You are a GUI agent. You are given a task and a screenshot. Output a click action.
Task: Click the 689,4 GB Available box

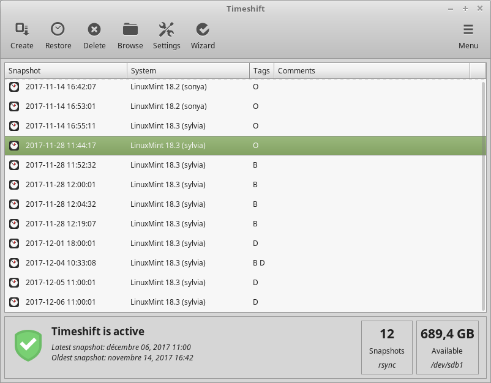point(447,348)
